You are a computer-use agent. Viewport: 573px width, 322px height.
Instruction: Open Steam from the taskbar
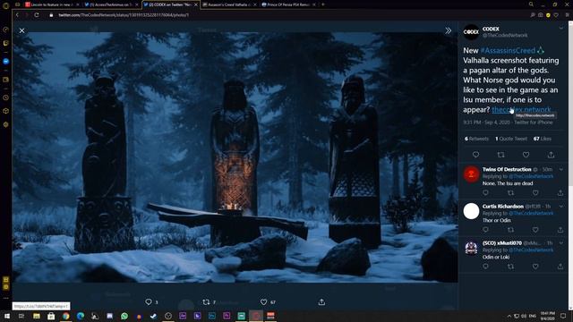tap(153, 316)
